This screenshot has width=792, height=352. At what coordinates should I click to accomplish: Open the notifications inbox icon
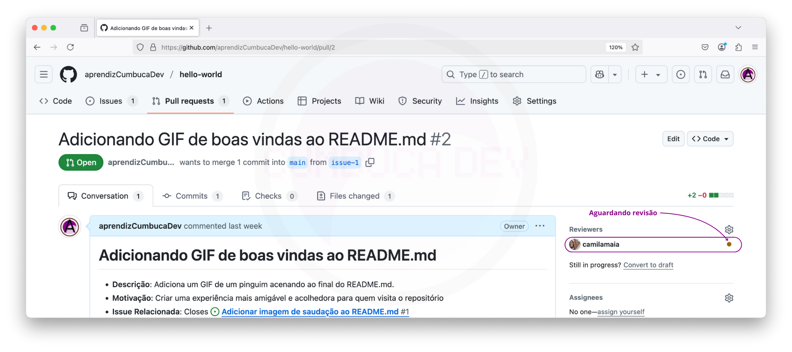point(725,75)
